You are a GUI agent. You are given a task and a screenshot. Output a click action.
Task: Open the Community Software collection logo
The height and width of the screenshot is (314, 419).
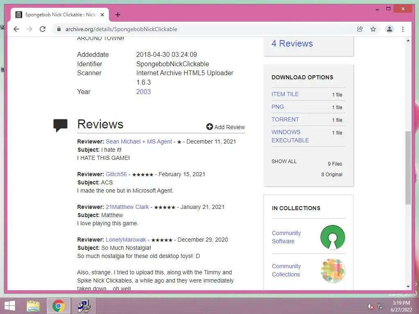[332, 237]
